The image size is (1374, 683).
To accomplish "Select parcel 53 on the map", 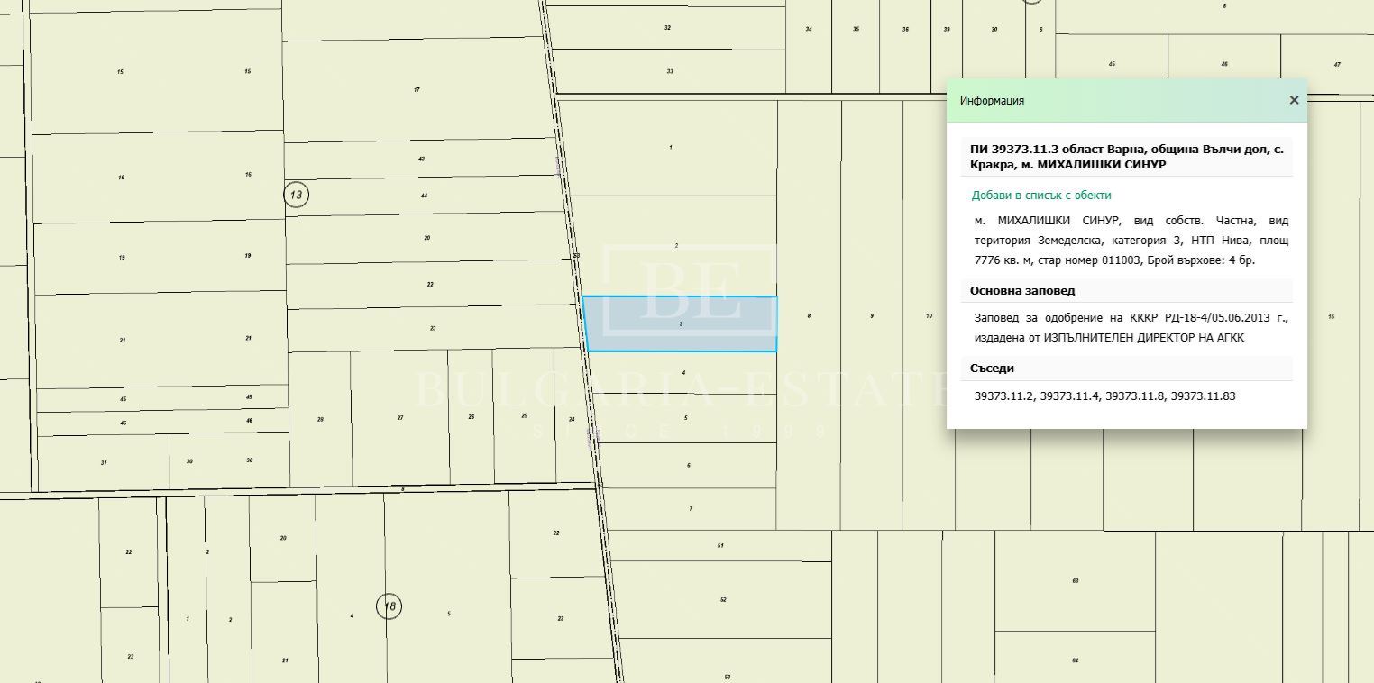I will click(x=727, y=662).
